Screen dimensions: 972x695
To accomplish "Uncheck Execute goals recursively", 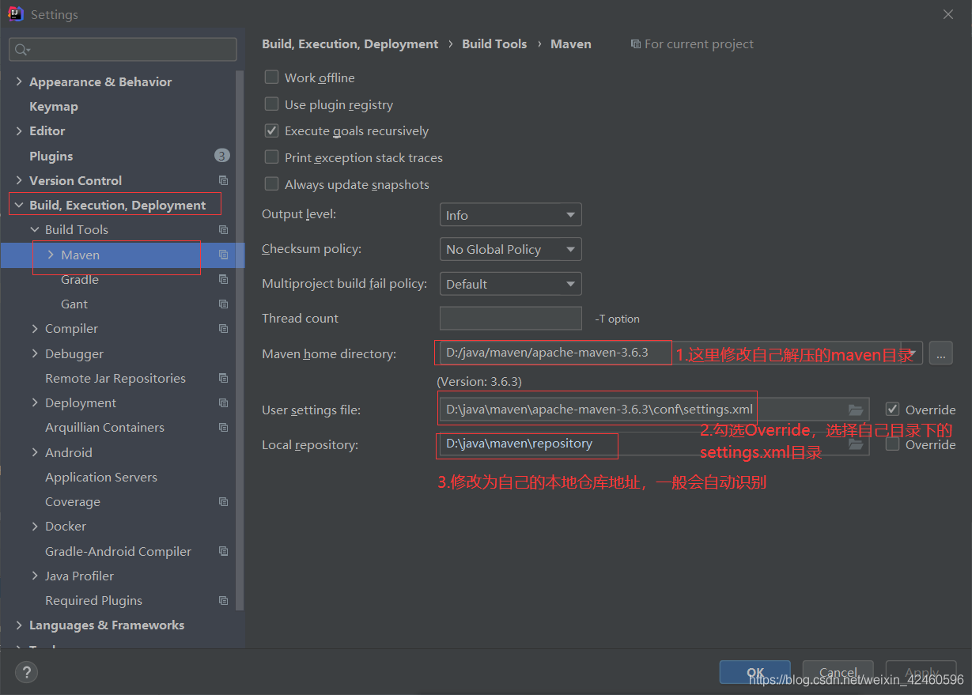I will pyautogui.click(x=271, y=130).
